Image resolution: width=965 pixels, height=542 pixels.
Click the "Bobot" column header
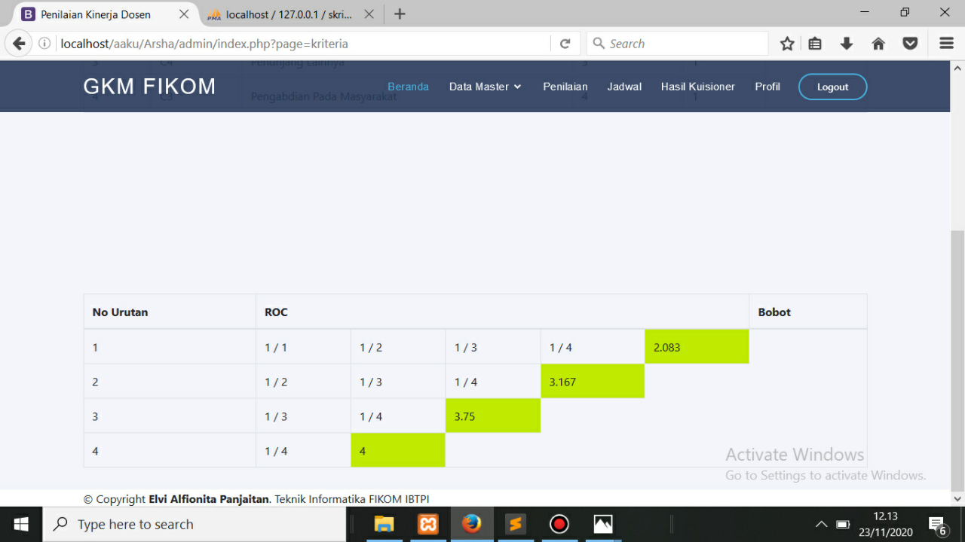click(808, 312)
